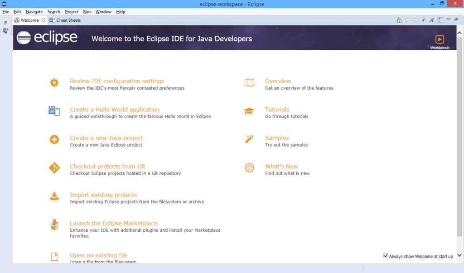Click the Home icon in Welcome toolbar
The height and width of the screenshot is (273, 464).
click(399, 20)
